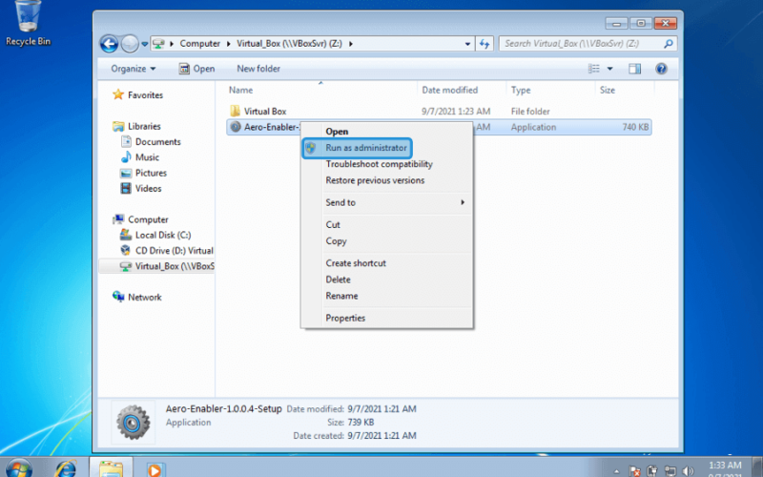
Task: Click the Forward navigation arrow button
Action: pyautogui.click(x=130, y=44)
